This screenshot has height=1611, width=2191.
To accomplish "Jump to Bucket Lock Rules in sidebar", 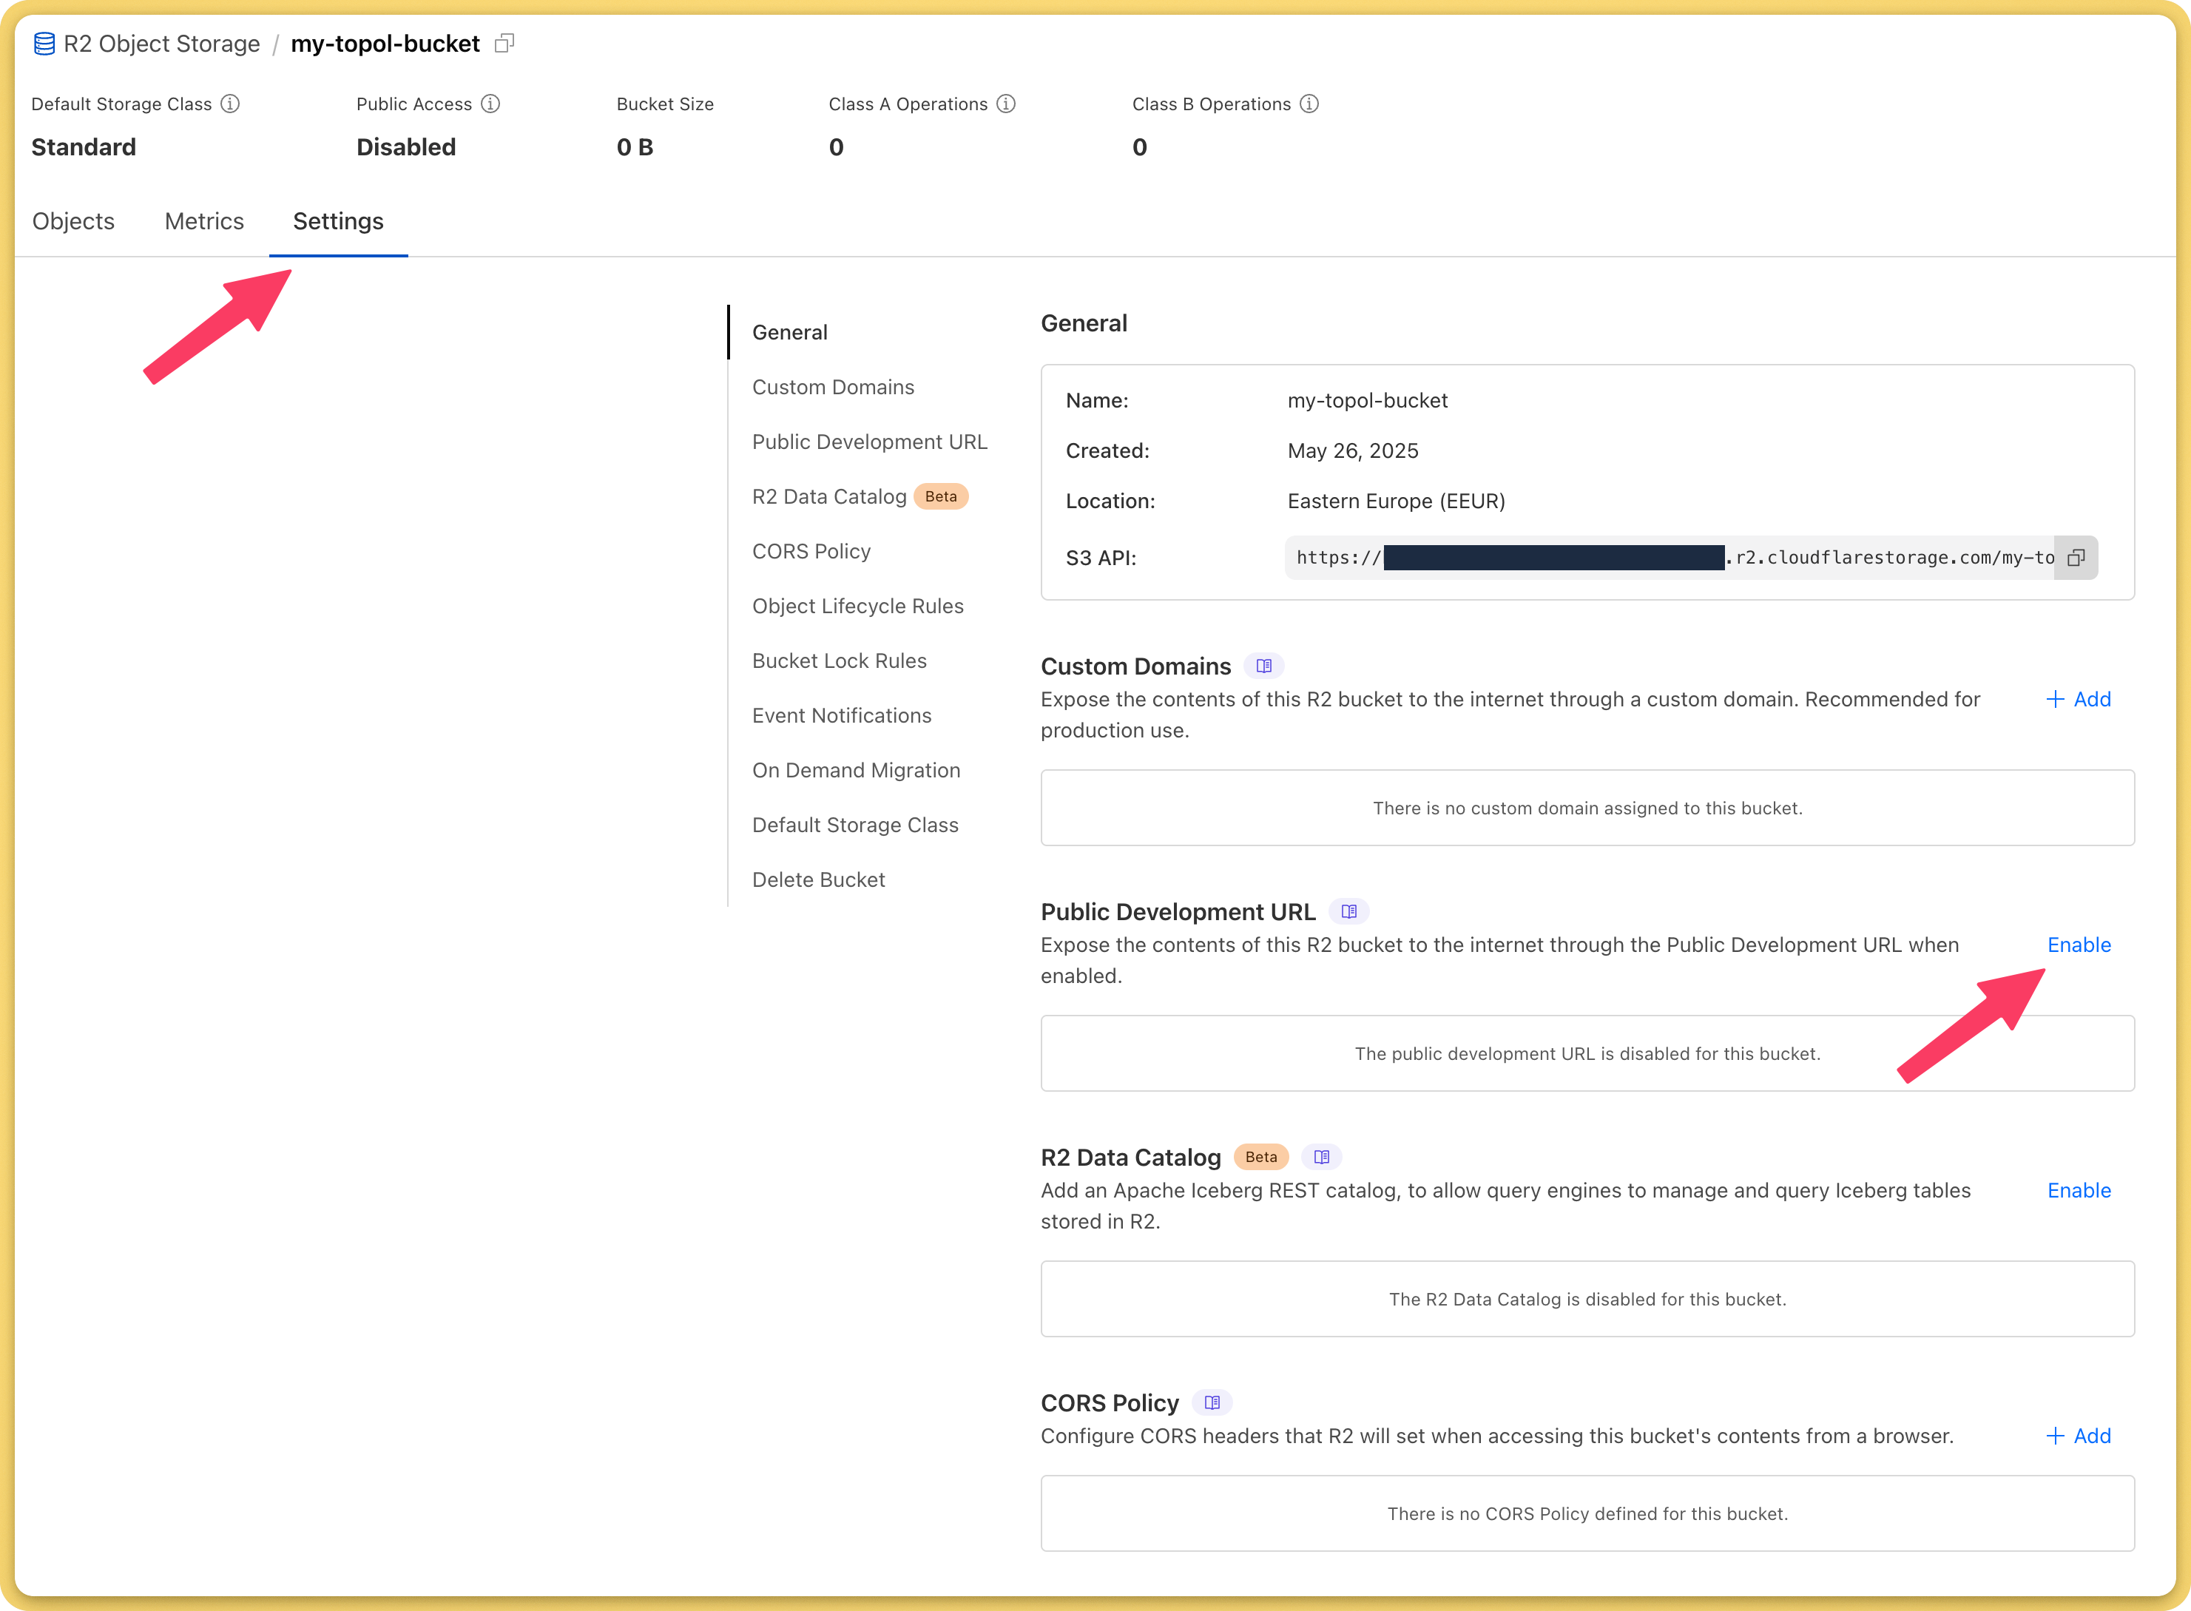I will pyautogui.click(x=839, y=661).
